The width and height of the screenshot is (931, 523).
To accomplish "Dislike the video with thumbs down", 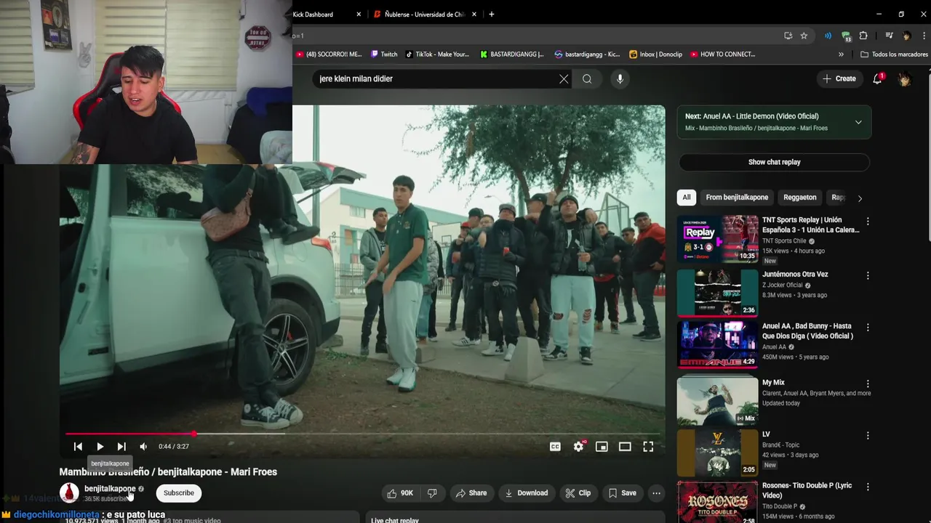I will (432, 493).
